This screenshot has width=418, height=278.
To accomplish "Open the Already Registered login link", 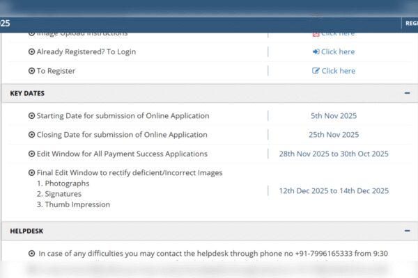I will pyautogui.click(x=338, y=51).
